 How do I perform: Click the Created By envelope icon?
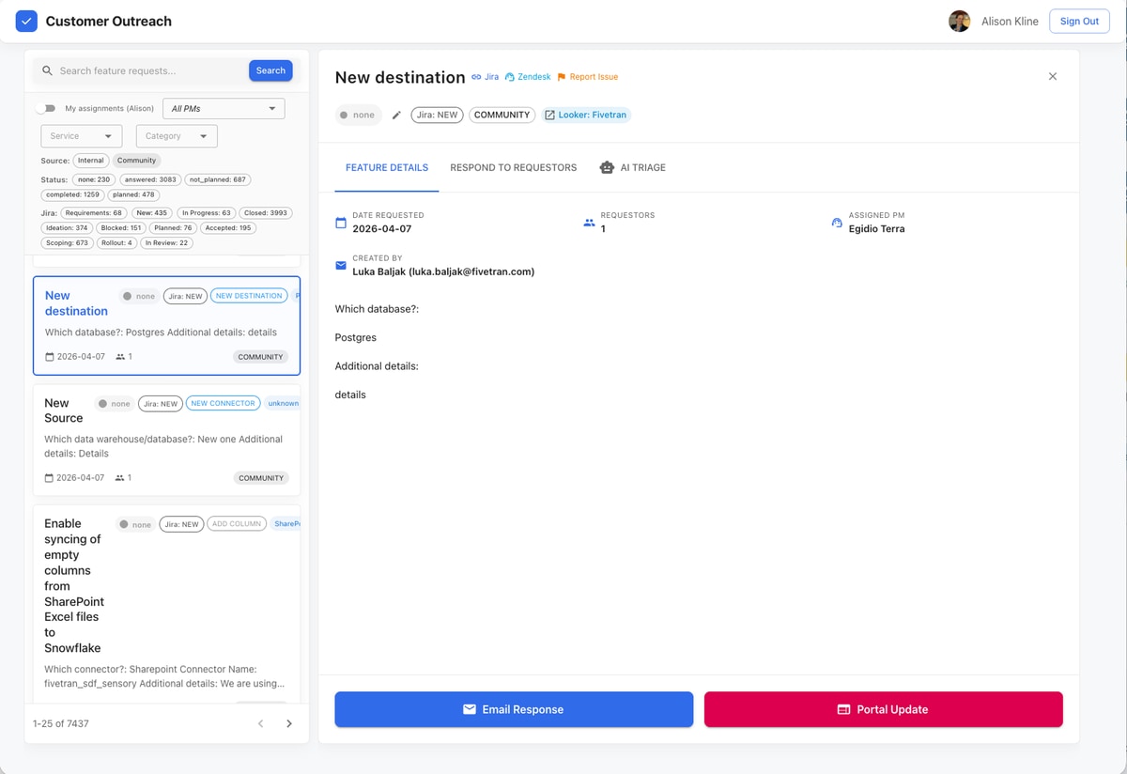(341, 266)
